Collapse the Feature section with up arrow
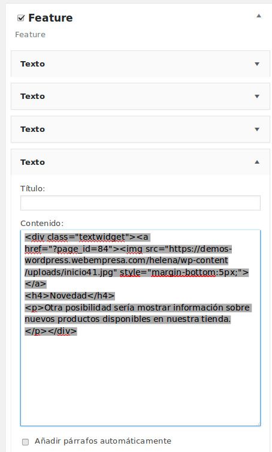272x452 pixels. (259, 16)
